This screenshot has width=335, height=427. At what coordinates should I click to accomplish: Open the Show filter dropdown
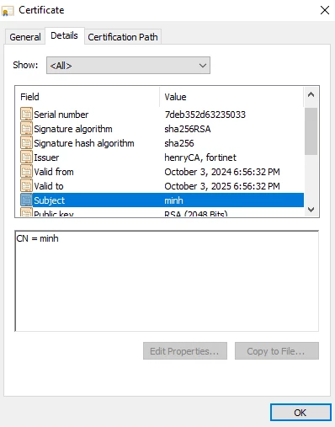click(x=128, y=66)
